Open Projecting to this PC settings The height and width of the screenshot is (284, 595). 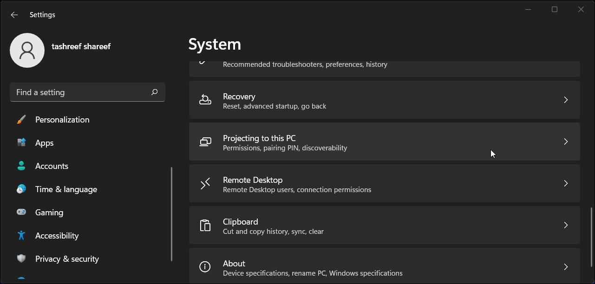[385, 142]
